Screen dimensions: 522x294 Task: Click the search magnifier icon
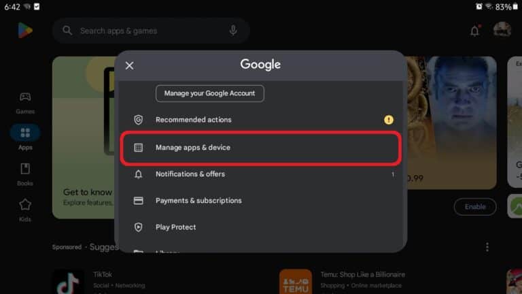tap(67, 31)
